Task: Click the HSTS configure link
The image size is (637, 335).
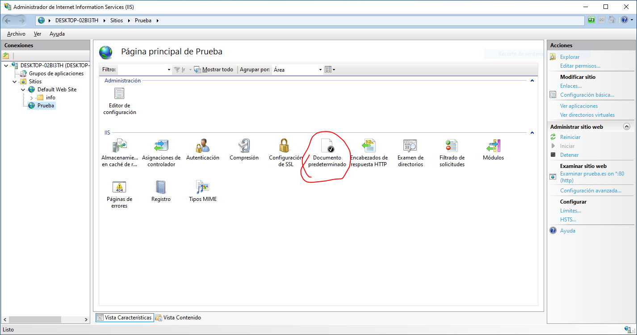Action: [x=568, y=220]
